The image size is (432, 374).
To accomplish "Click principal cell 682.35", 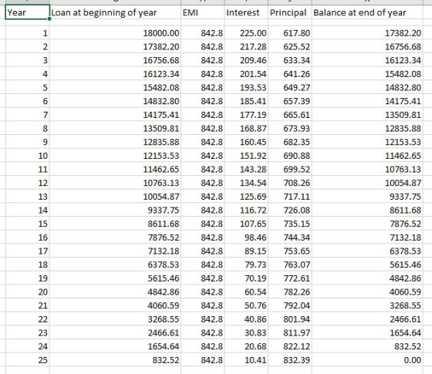I will (x=290, y=142).
